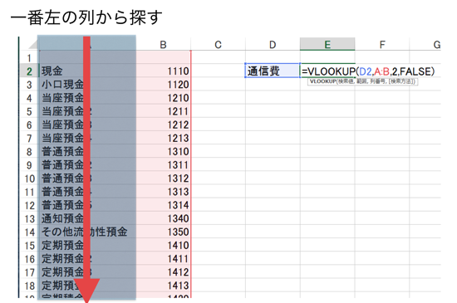Click cell with value 1410
This screenshot has width=457, height=303.
point(163,245)
